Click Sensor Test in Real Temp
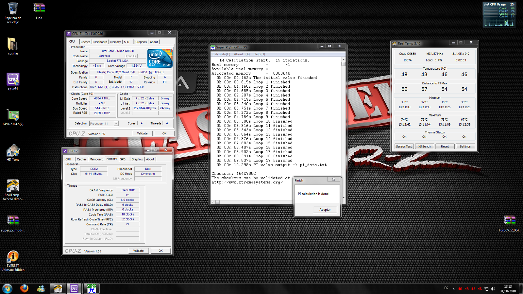The height and width of the screenshot is (294, 523). click(x=404, y=147)
